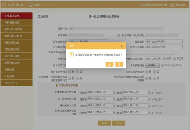The image size is (190, 130).
Task: Click the 关闭 button at bottom
Action: [118, 123]
